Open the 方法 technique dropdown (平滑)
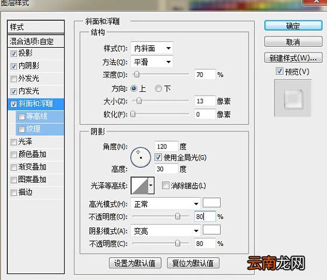The height and width of the screenshot is (280, 327). [x=152, y=61]
